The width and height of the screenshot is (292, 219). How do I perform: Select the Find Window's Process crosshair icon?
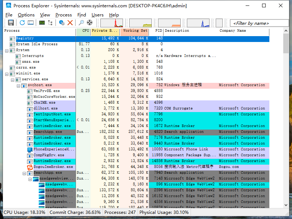coord(89,23)
